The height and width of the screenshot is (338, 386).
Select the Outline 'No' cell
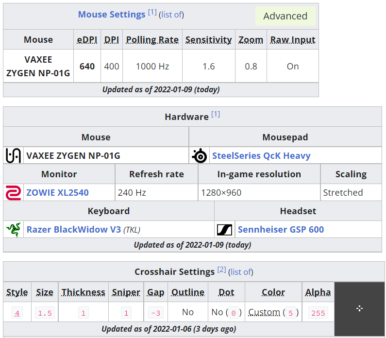[188, 312]
